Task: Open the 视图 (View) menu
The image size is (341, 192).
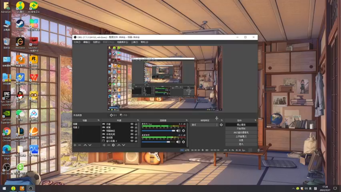Action: point(97,42)
